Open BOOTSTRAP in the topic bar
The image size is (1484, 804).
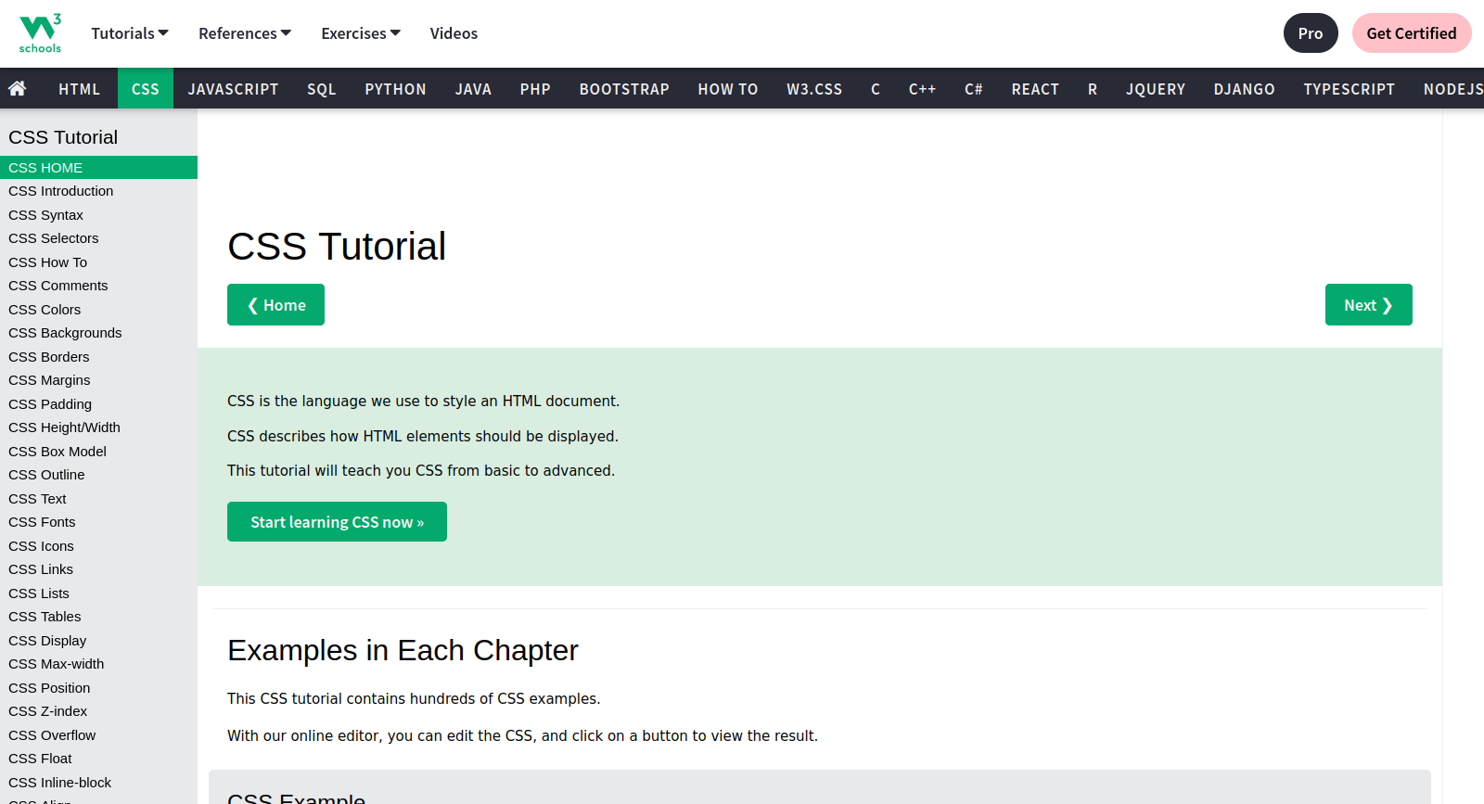[x=624, y=89]
